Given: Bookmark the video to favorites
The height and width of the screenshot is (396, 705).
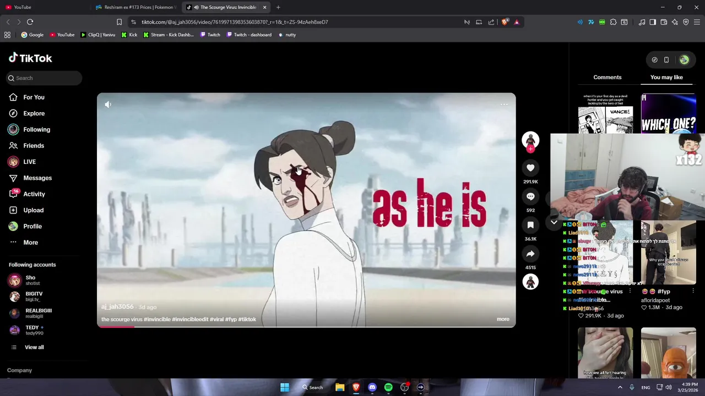Looking at the screenshot, I should point(530,225).
